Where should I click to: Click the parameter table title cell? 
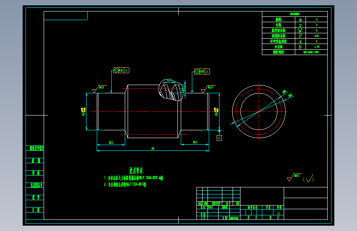coord(295,14)
